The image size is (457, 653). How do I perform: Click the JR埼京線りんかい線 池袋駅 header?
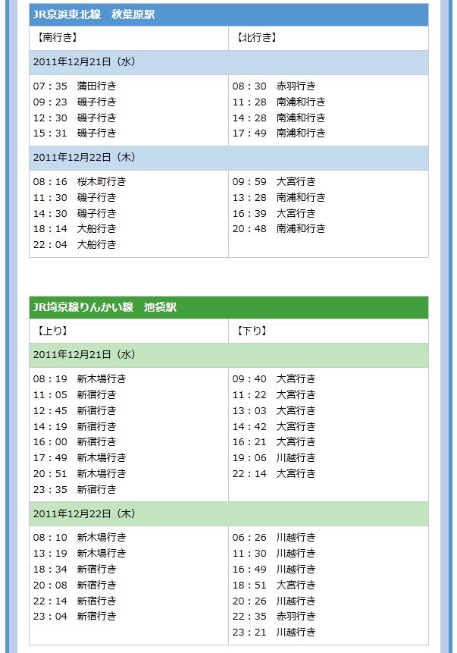(229, 307)
